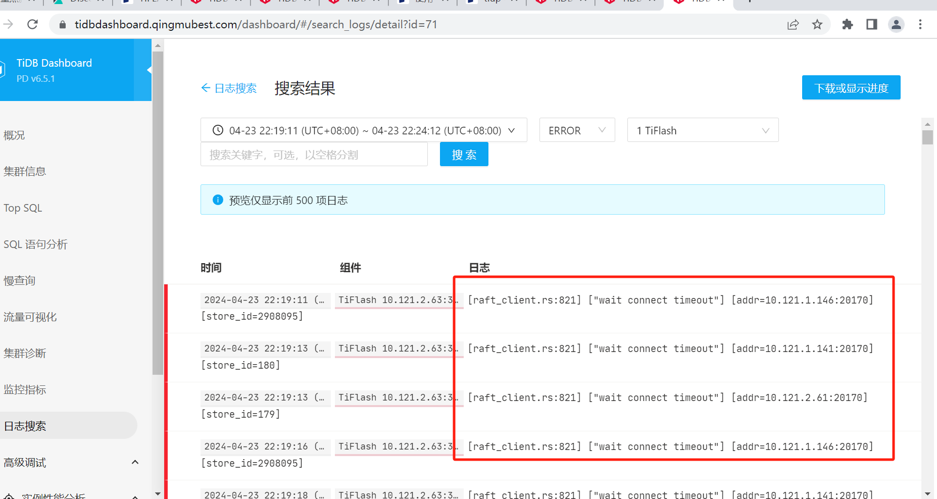Click the 搜索结果 page heading
Image resolution: width=937 pixels, height=499 pixels.
[305, 88]
